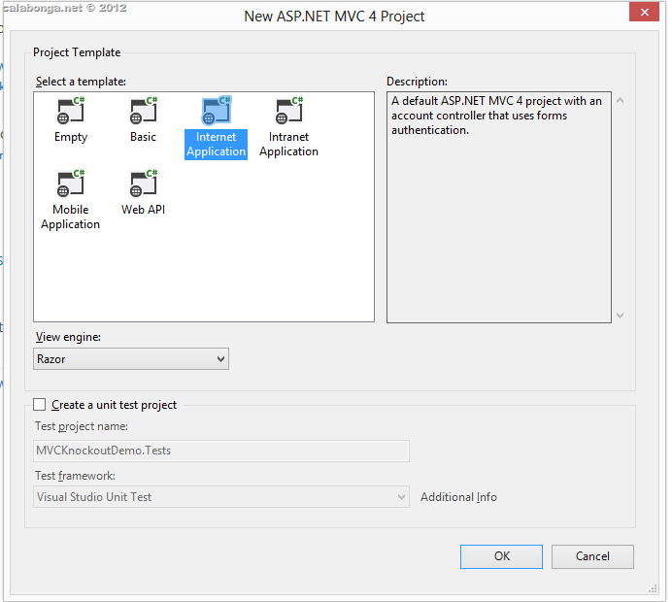The height and width of the screenshot is (602, 672).
Task: Click the 'Web API' template label
Action: pos(143,210)
